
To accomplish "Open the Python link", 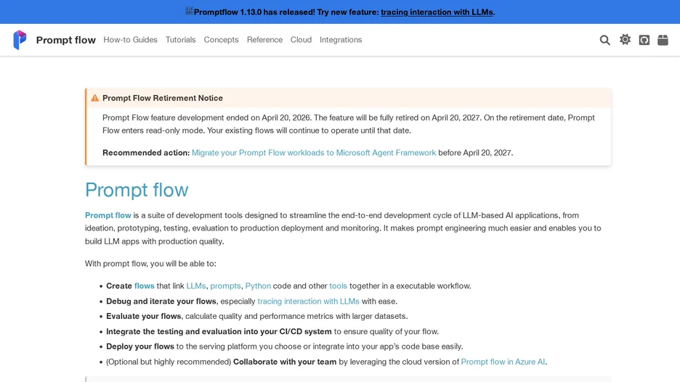I will [x=258, y=286].
